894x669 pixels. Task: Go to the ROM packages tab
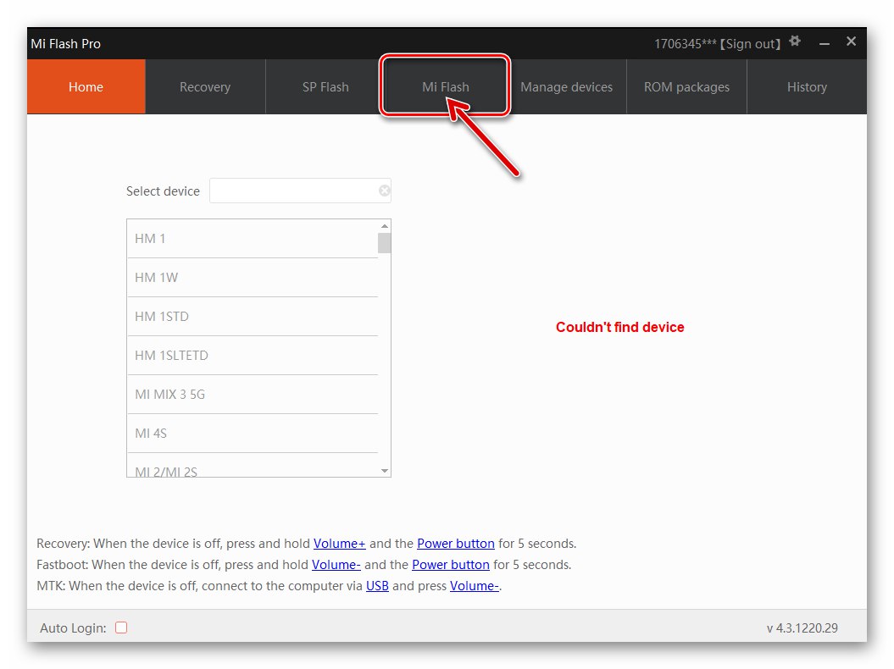click(x=686, y=86)
